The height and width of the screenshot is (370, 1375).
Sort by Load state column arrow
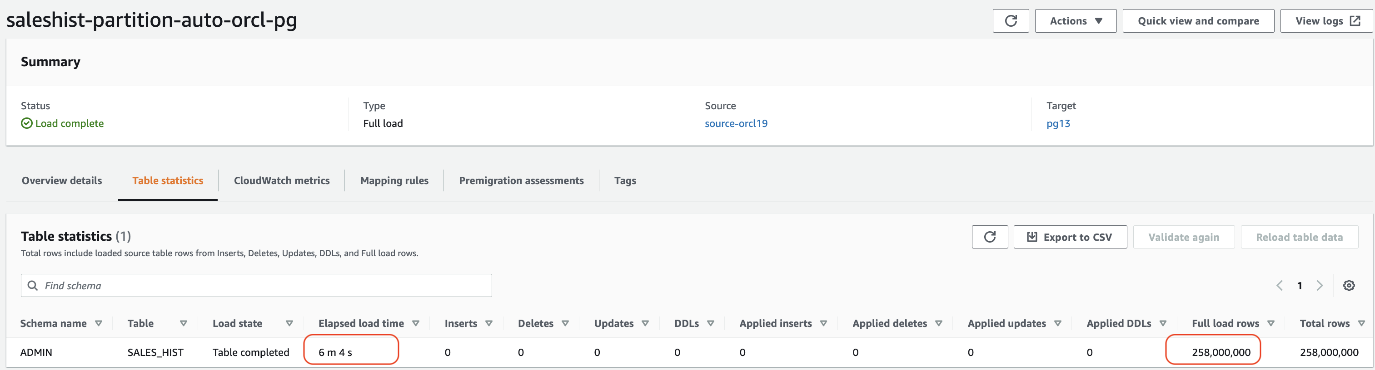click(x=289, y=323)
